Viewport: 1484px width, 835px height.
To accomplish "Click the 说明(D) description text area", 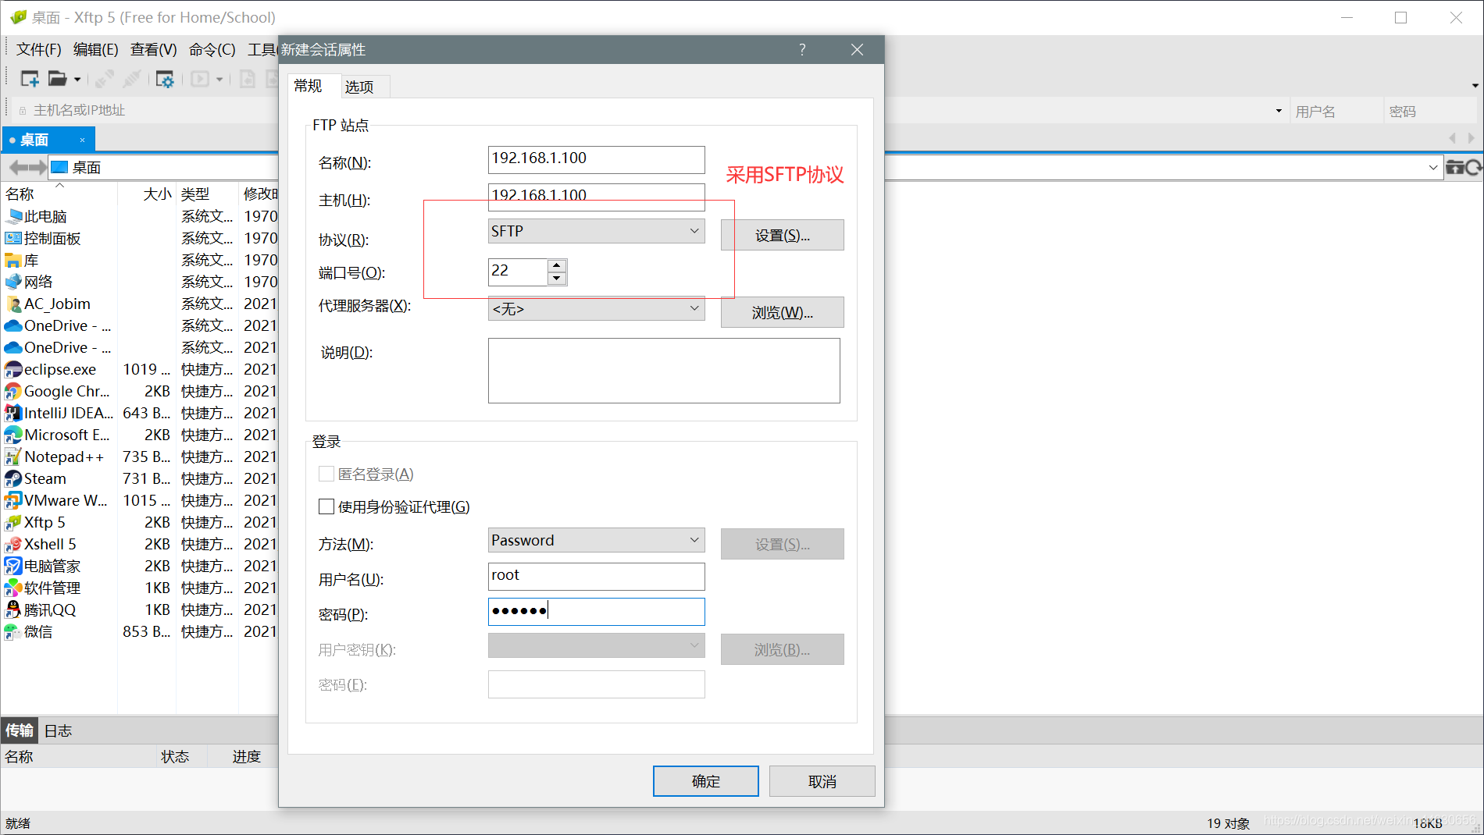I will (664, 371).
